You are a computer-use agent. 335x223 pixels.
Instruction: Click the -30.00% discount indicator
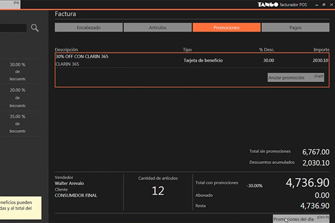point(254,185)
